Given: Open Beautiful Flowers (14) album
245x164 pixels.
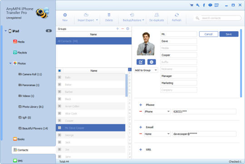Looking at the screenshot, I should point(33,128).
